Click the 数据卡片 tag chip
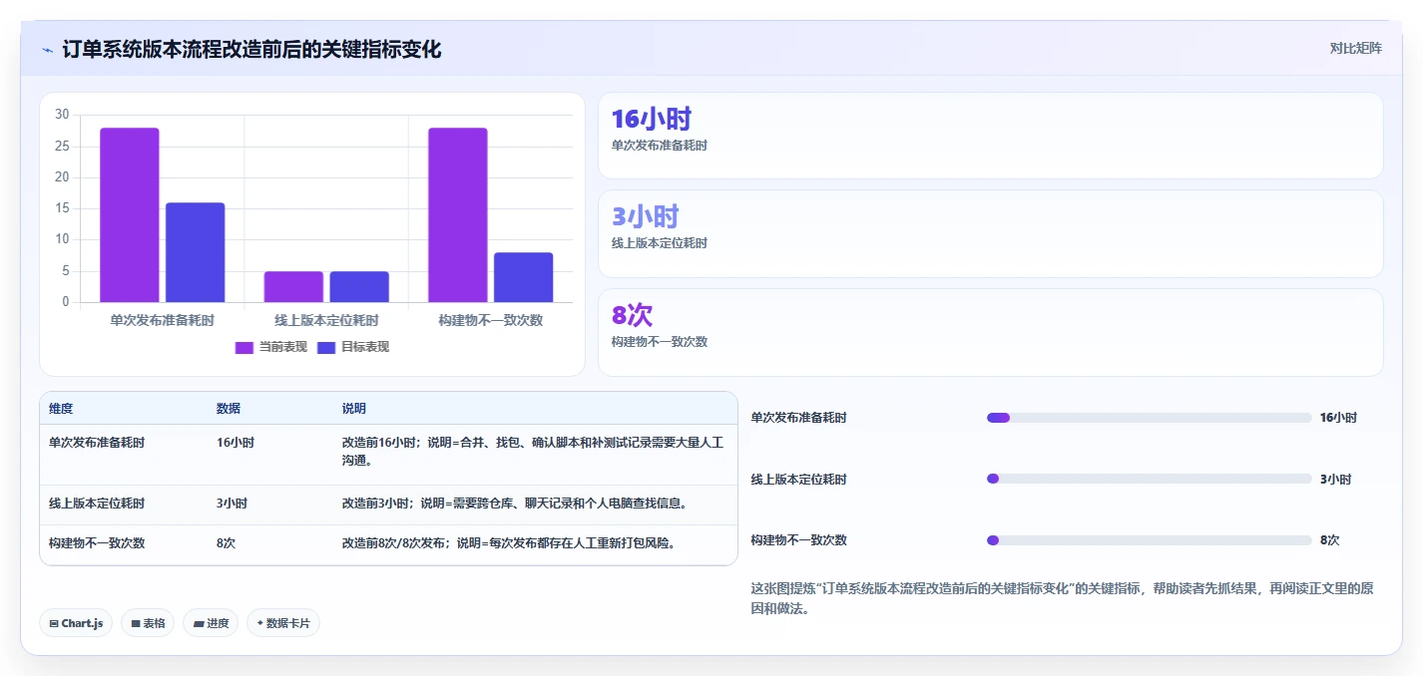Viewport: 1423px width, 676px height. (x=283, y=623)
